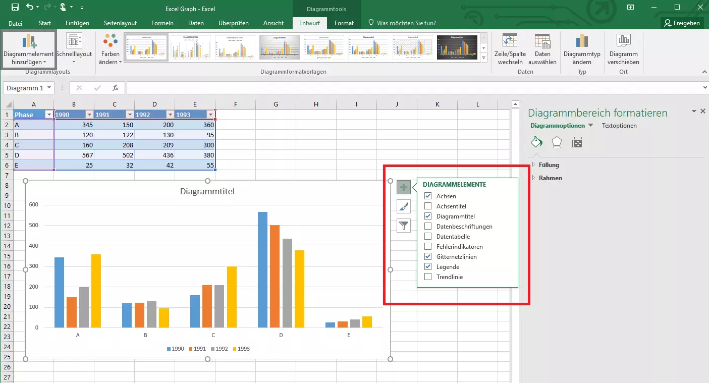Enable the Datentabelle checkbox

click(428, 236)
